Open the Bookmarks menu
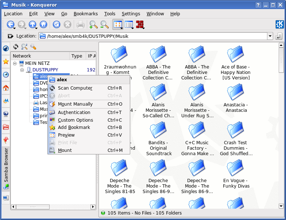Viewport: 286px width, 220px height. (x=85, y=14)
